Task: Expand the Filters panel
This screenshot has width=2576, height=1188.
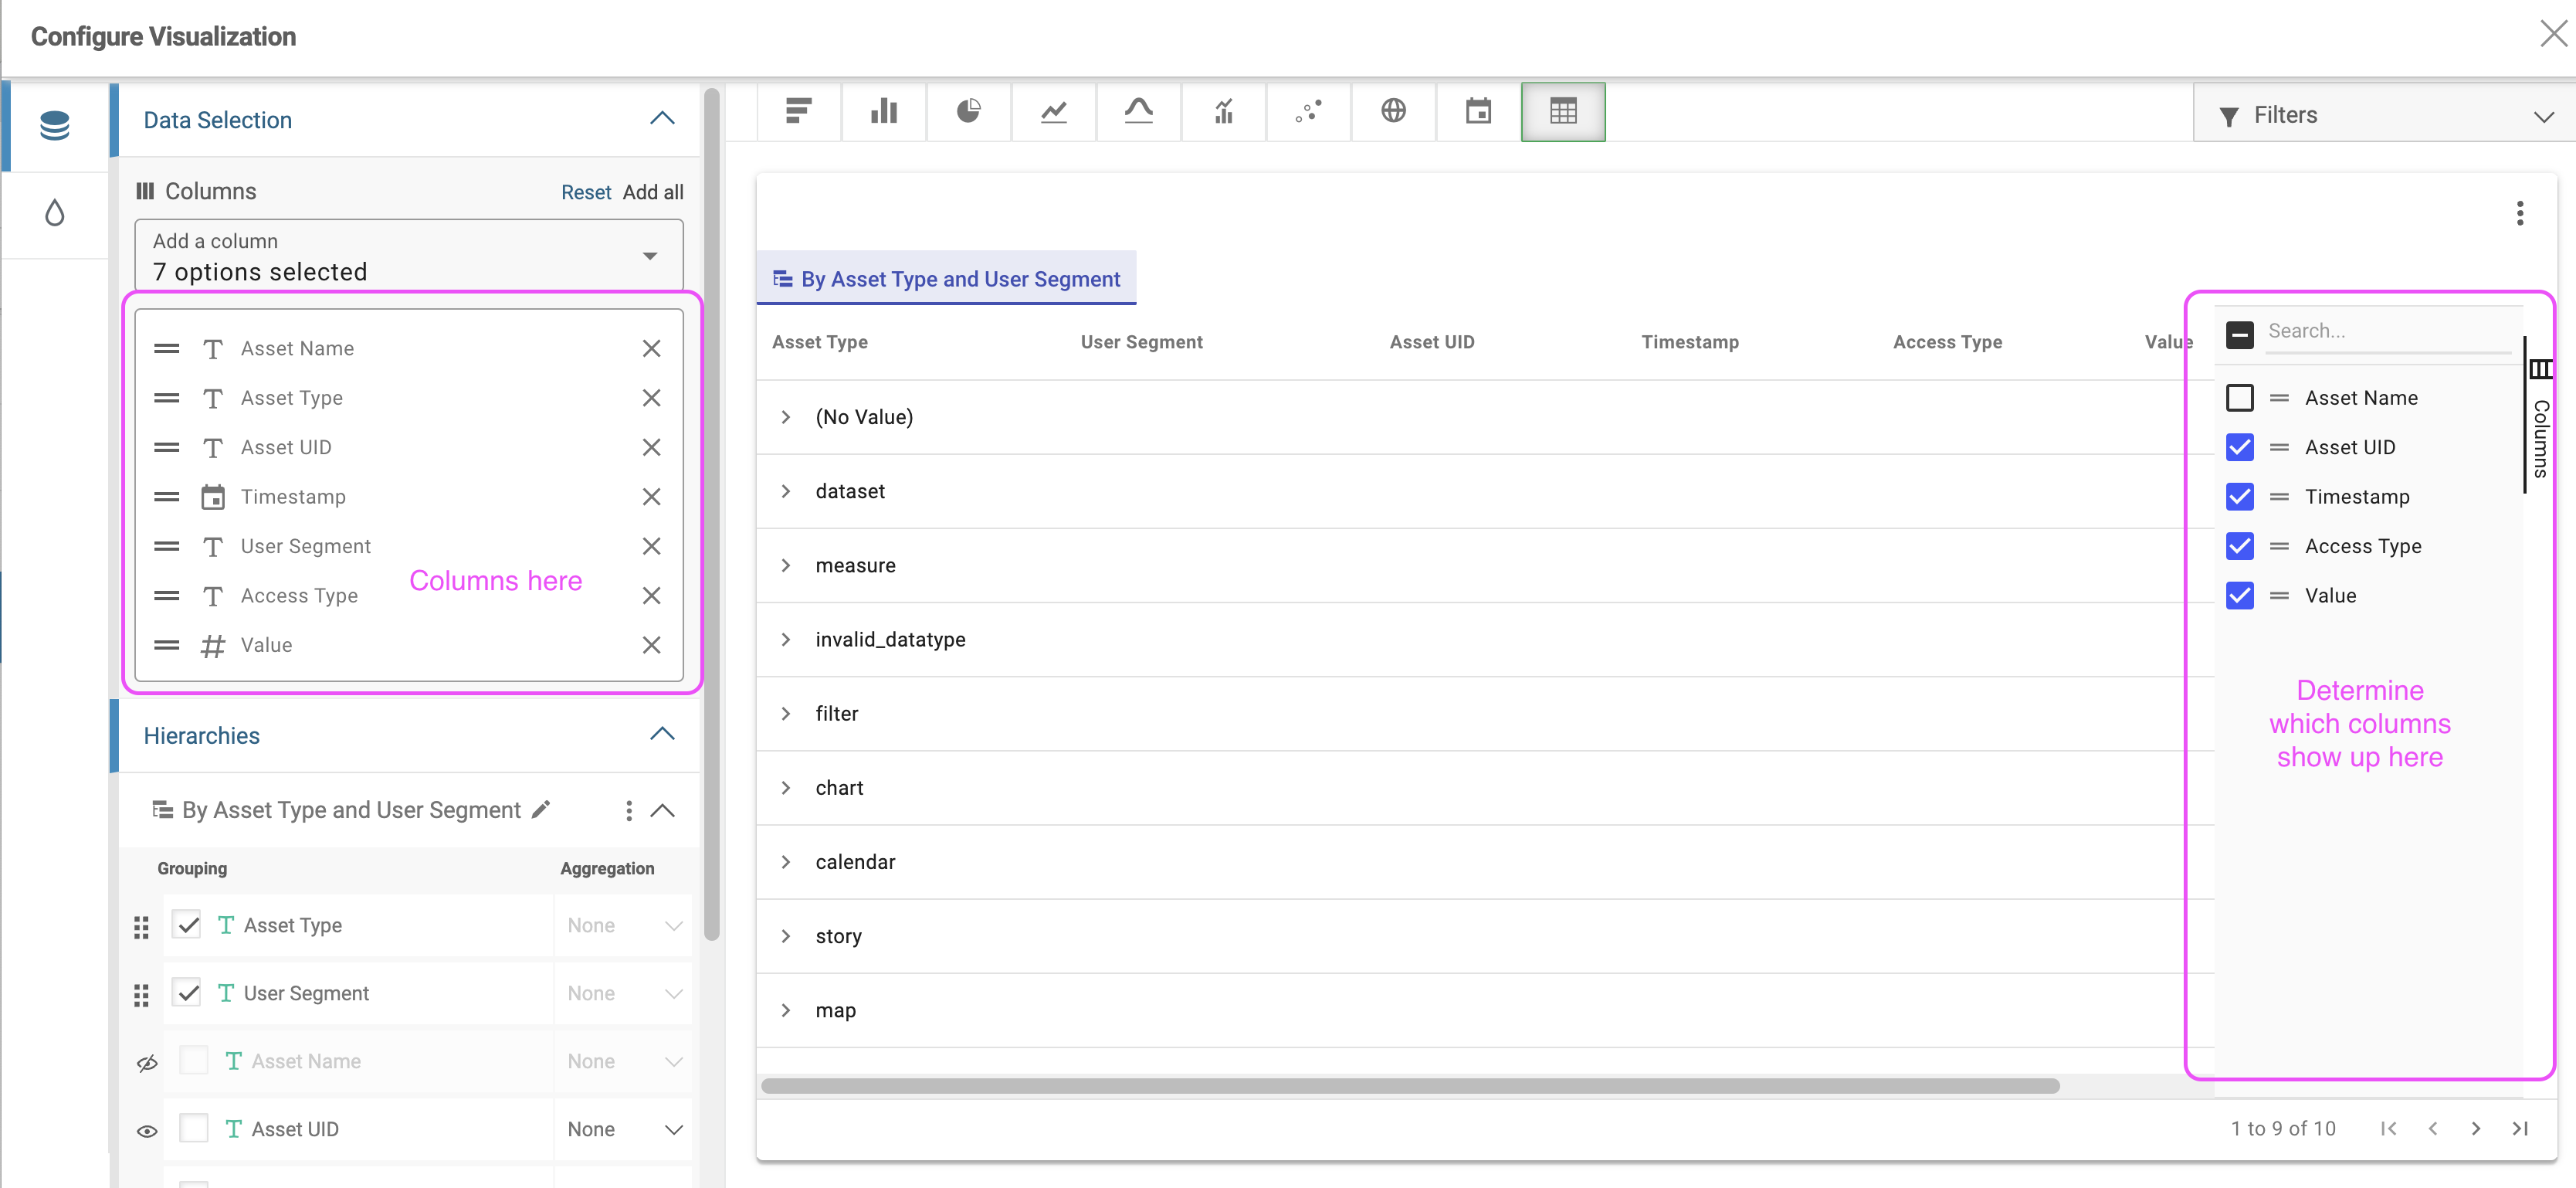Action: point(2384,115)
